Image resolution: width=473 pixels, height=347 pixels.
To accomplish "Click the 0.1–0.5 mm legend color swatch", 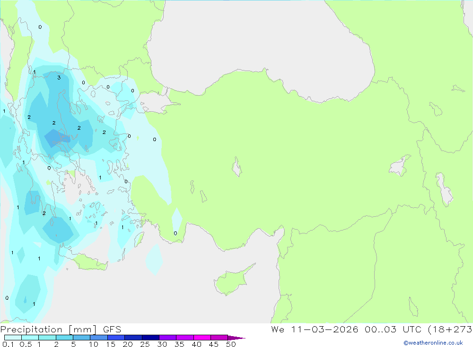I will tap(13, 338).
